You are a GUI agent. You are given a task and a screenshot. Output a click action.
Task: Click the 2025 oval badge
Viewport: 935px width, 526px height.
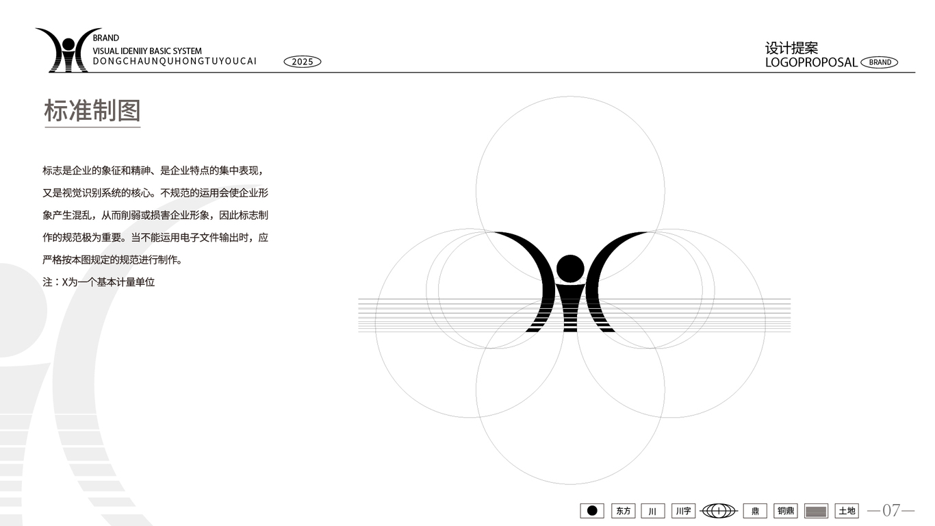(303, 62)
